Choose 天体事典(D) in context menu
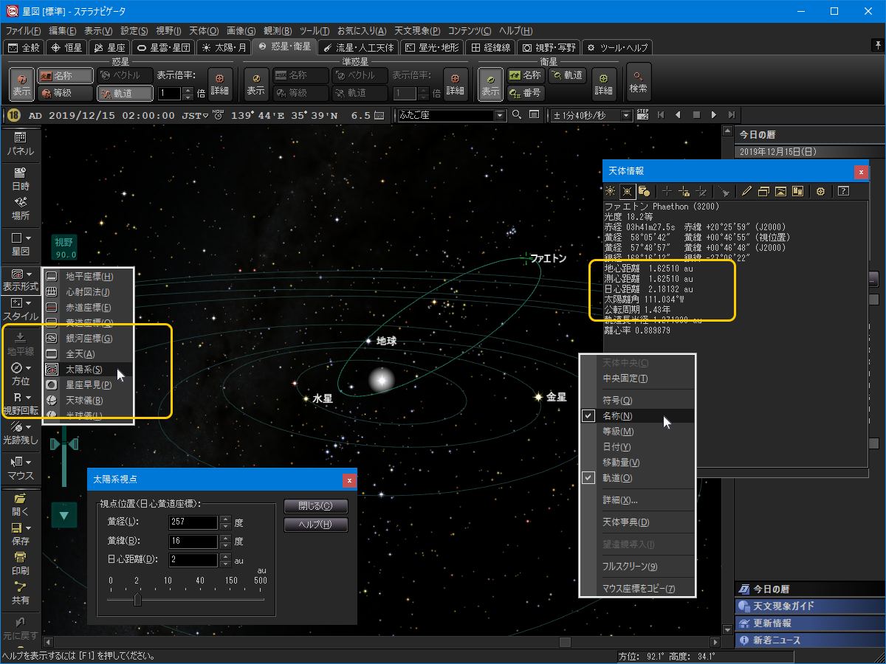 click(x=638, y=522)
